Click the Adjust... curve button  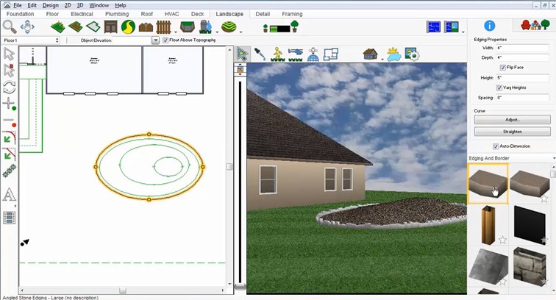[512, 119]
